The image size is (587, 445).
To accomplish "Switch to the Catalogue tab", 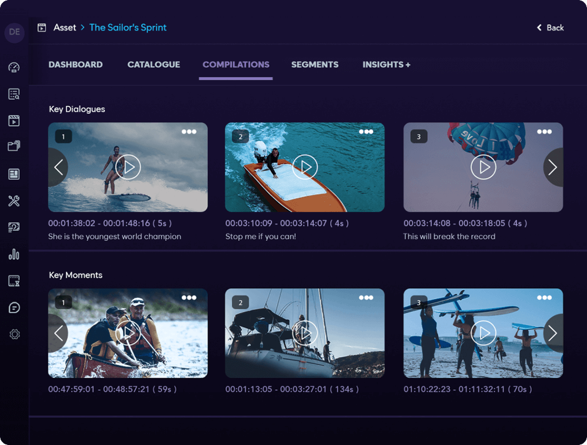I will pos(154,65).
